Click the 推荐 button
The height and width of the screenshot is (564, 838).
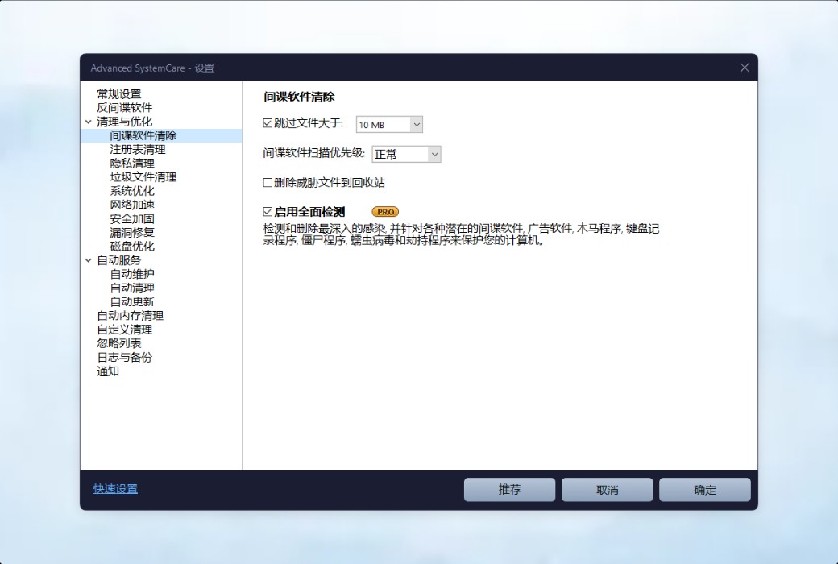tap(510, 490)
